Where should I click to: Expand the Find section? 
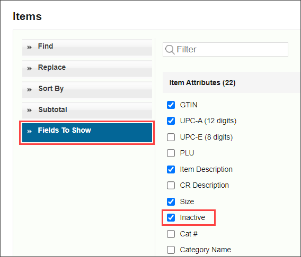pyautogui.click(x=87, y=47)
